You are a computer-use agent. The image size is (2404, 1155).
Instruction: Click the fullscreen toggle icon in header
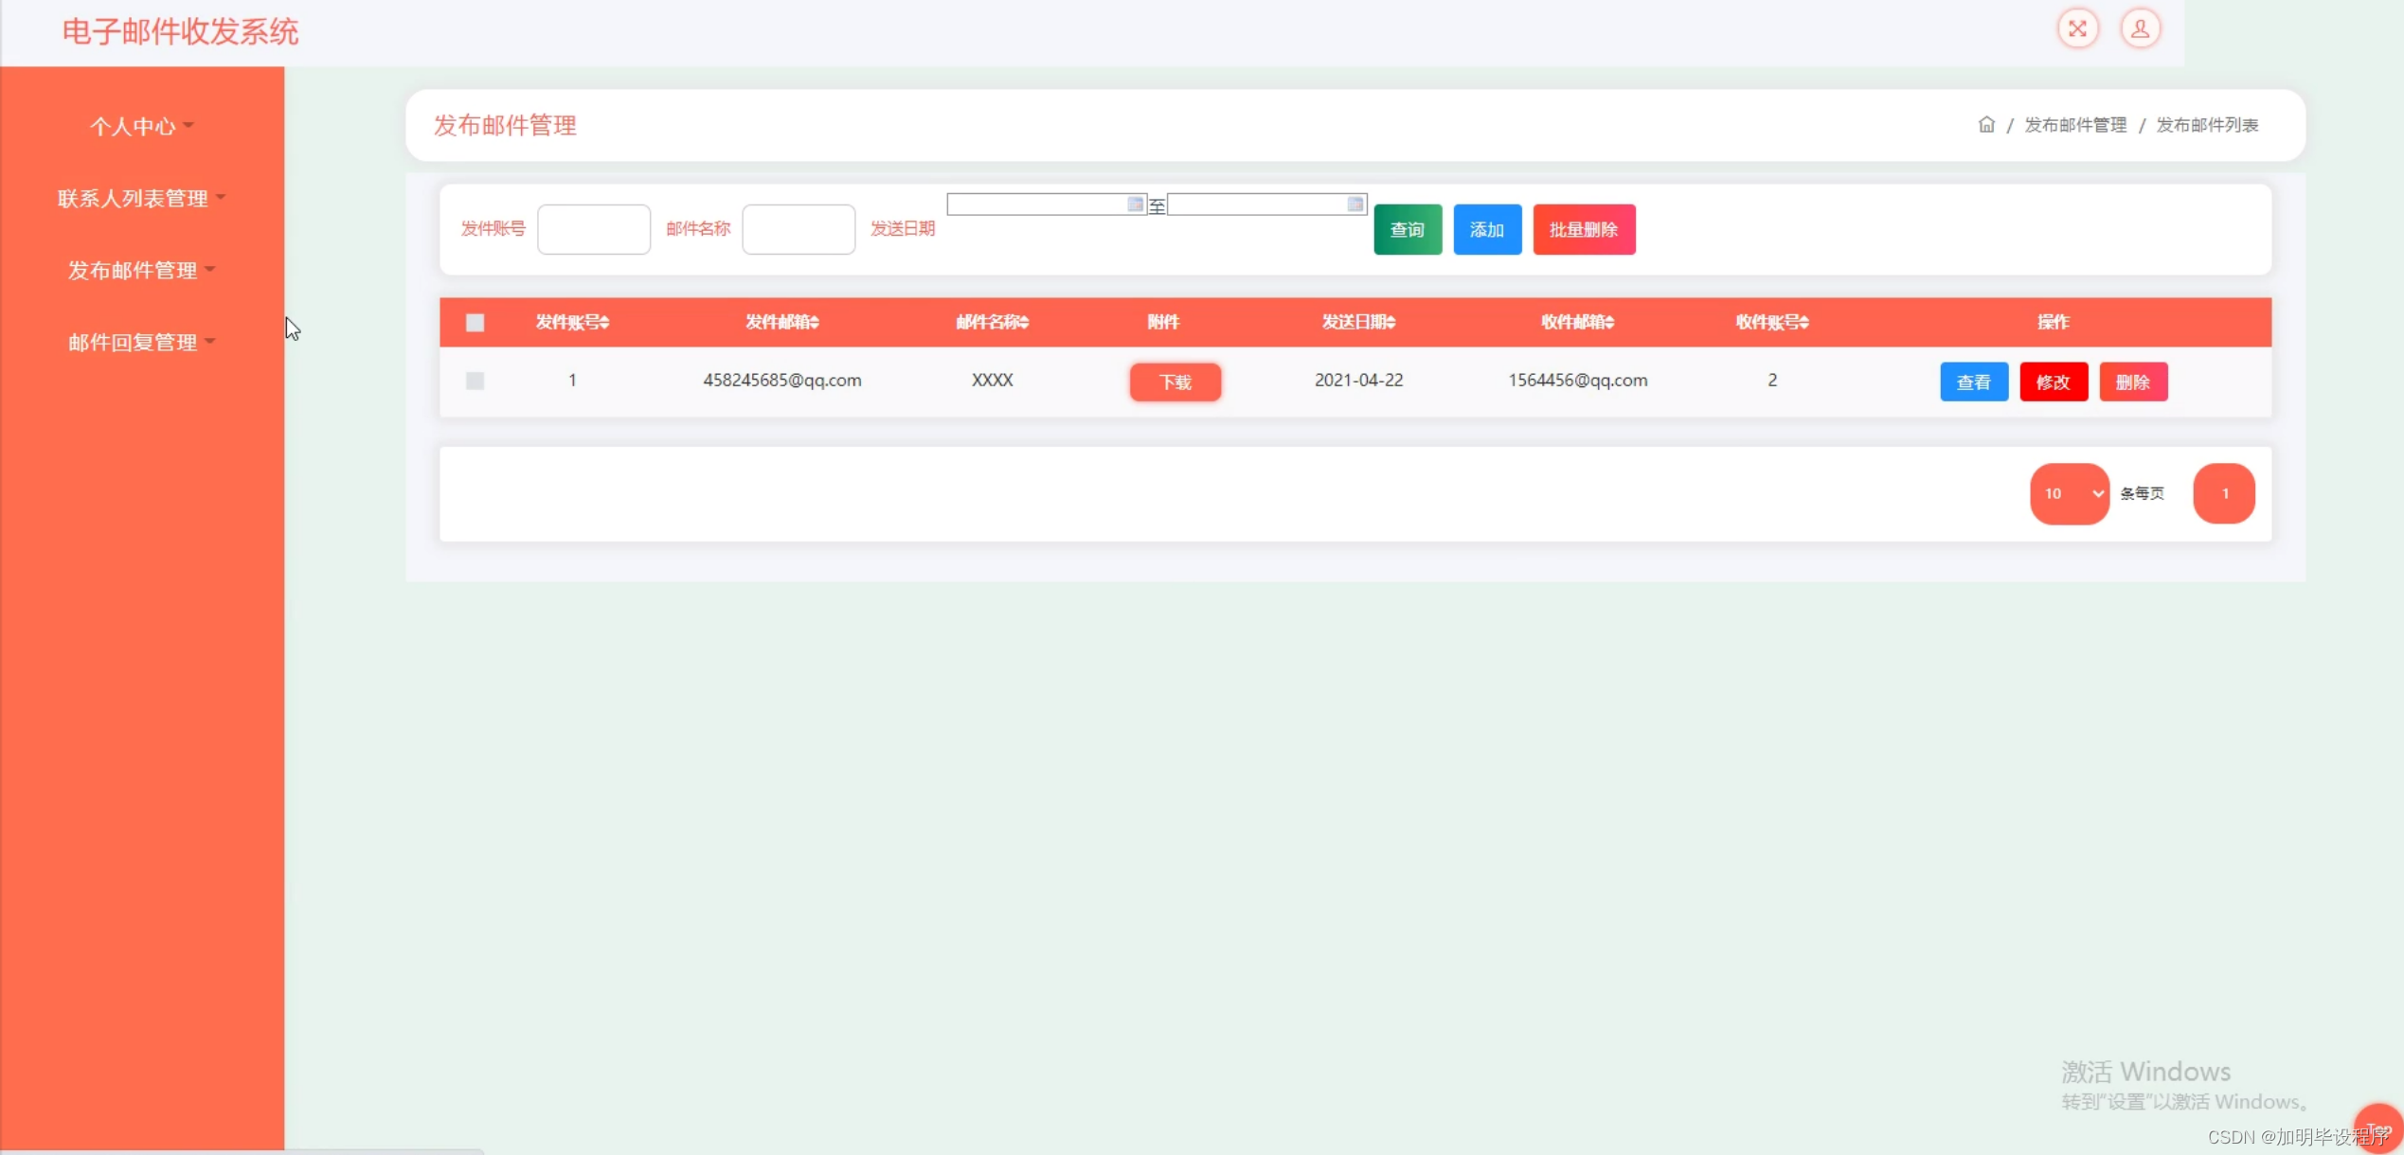click(x=2077, y=28)
